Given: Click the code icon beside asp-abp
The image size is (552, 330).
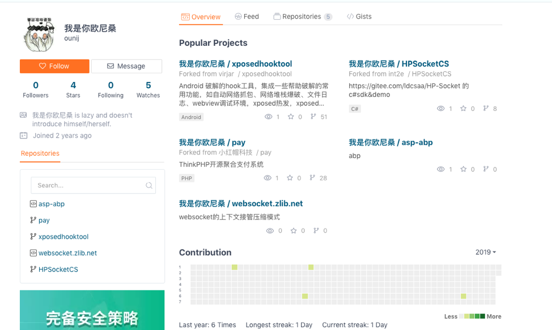Looking at the screenshot, I should (x=33, y=203).
